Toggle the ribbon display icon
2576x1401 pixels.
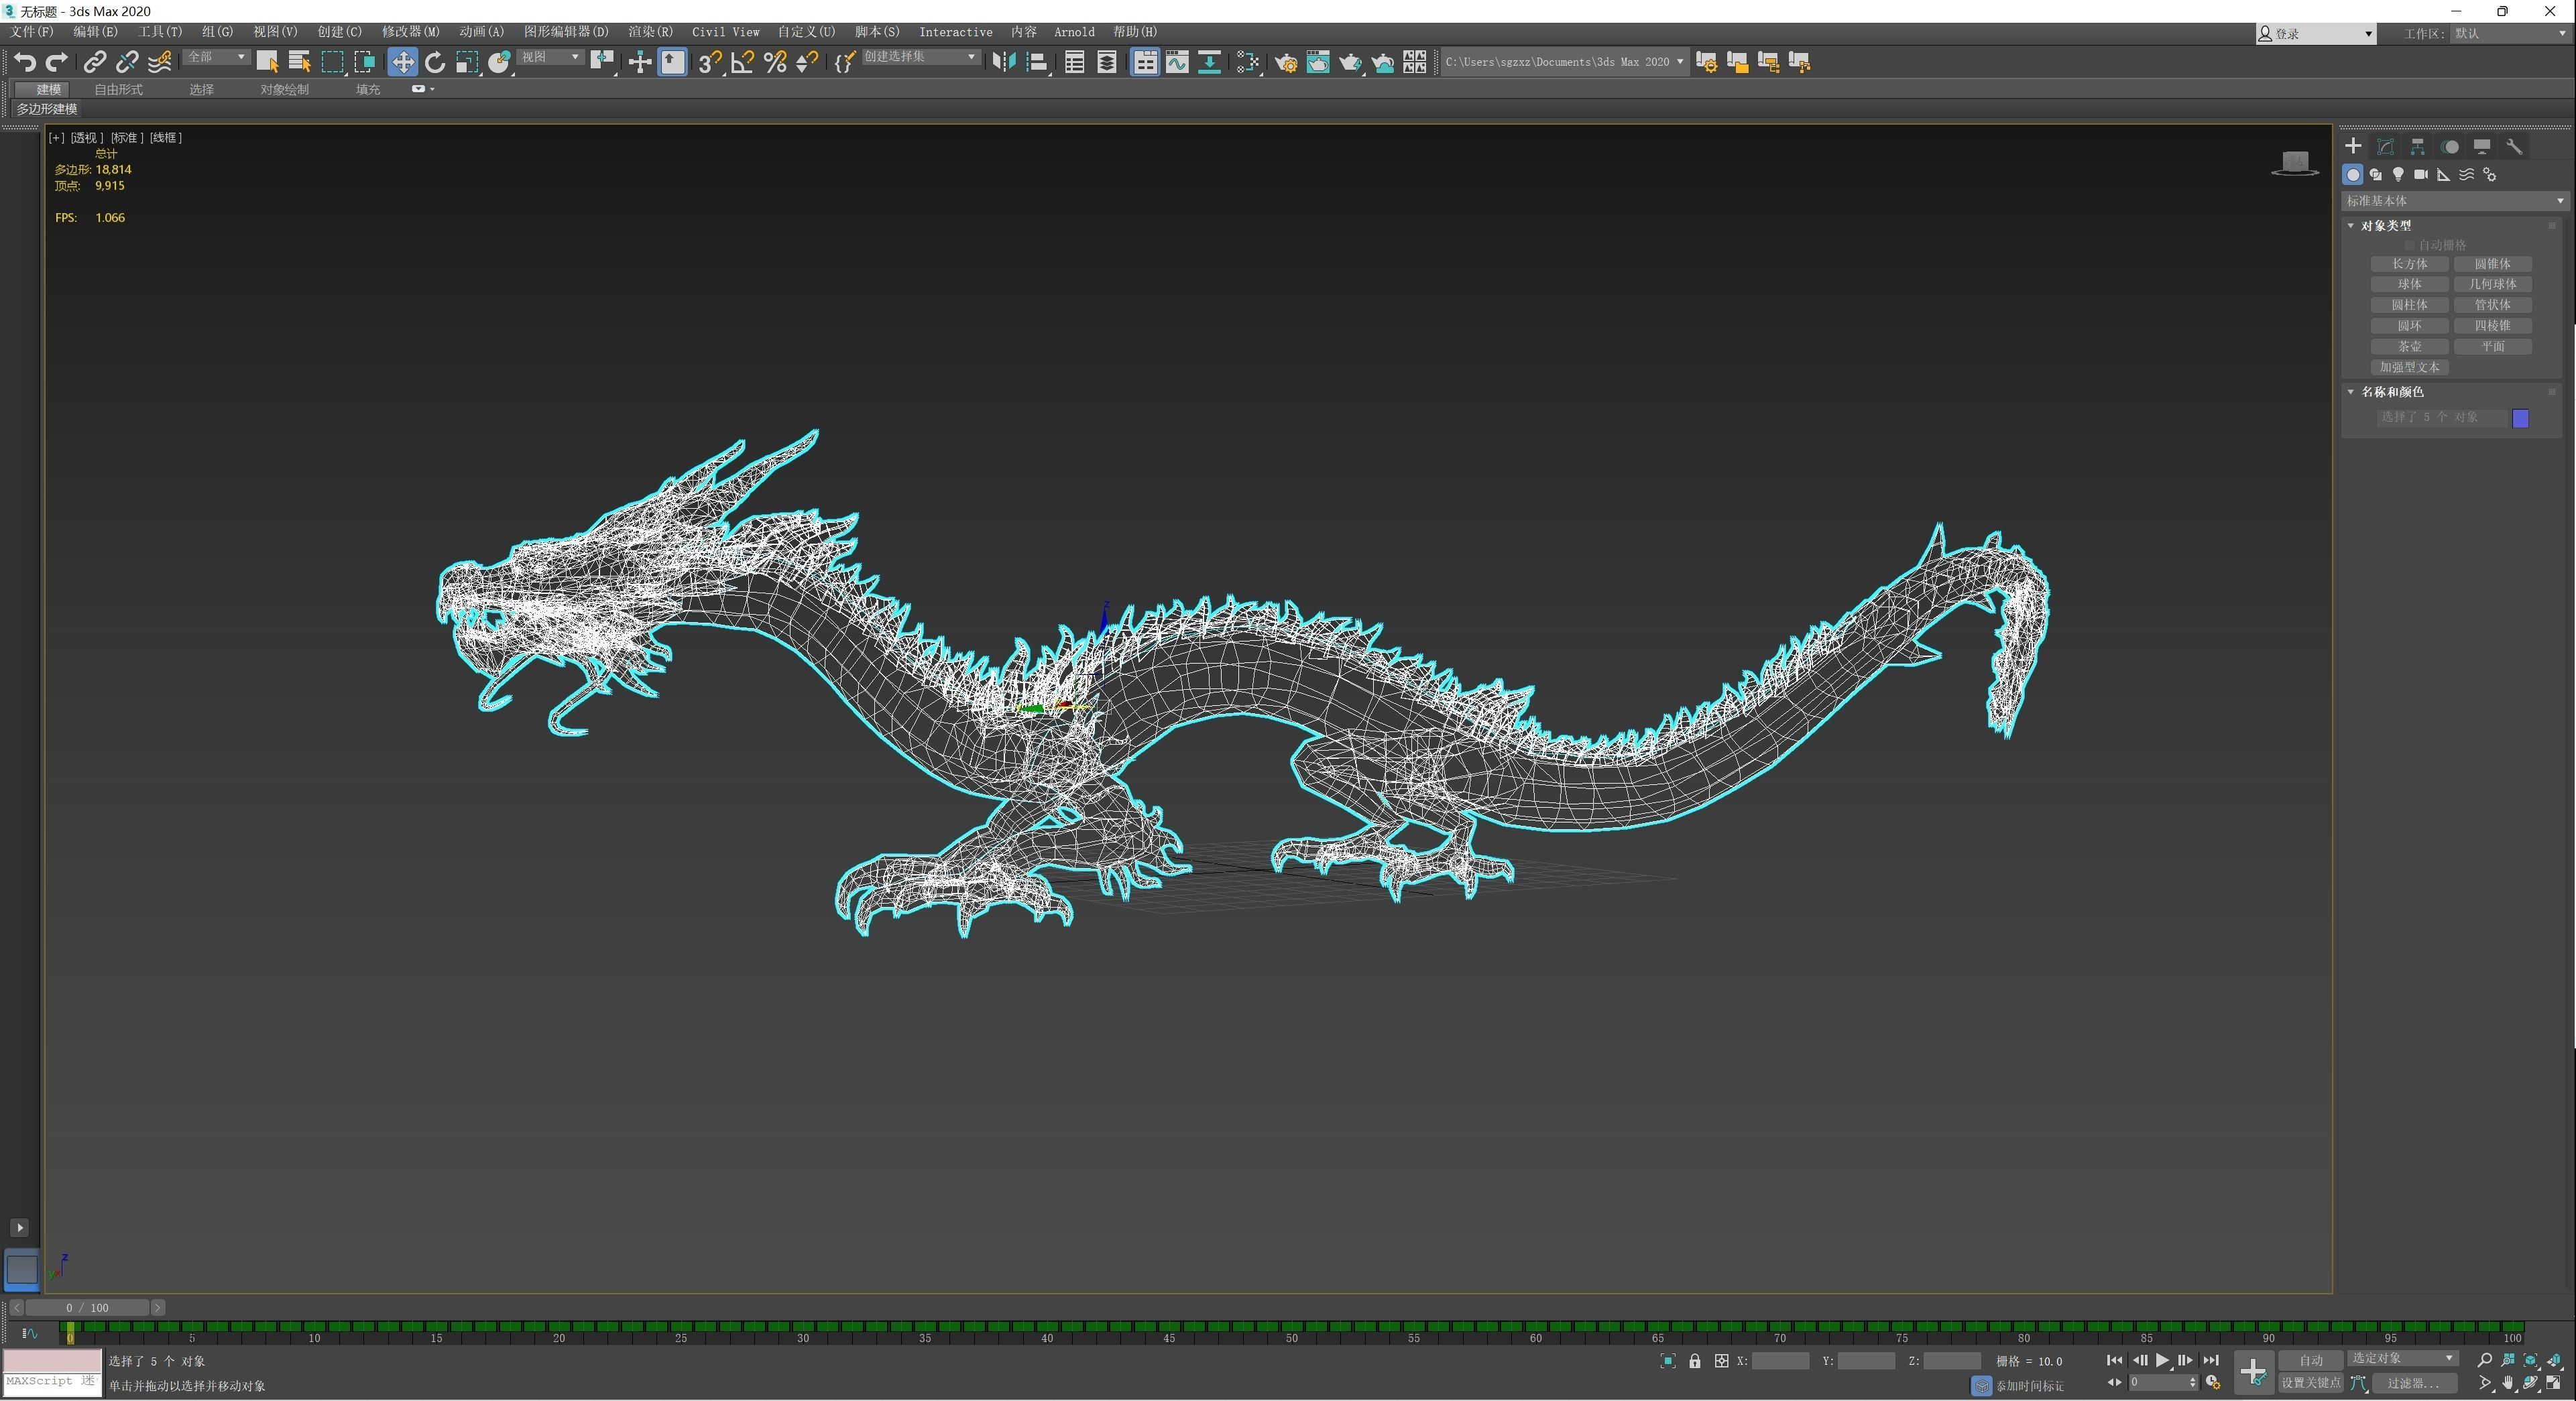point(1145,62)
